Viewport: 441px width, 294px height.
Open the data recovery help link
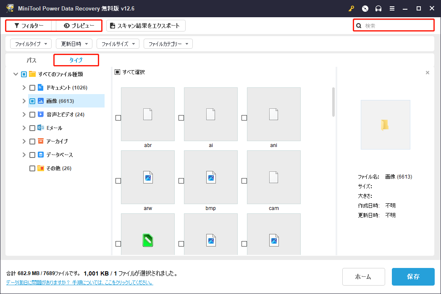pos(80,283)
